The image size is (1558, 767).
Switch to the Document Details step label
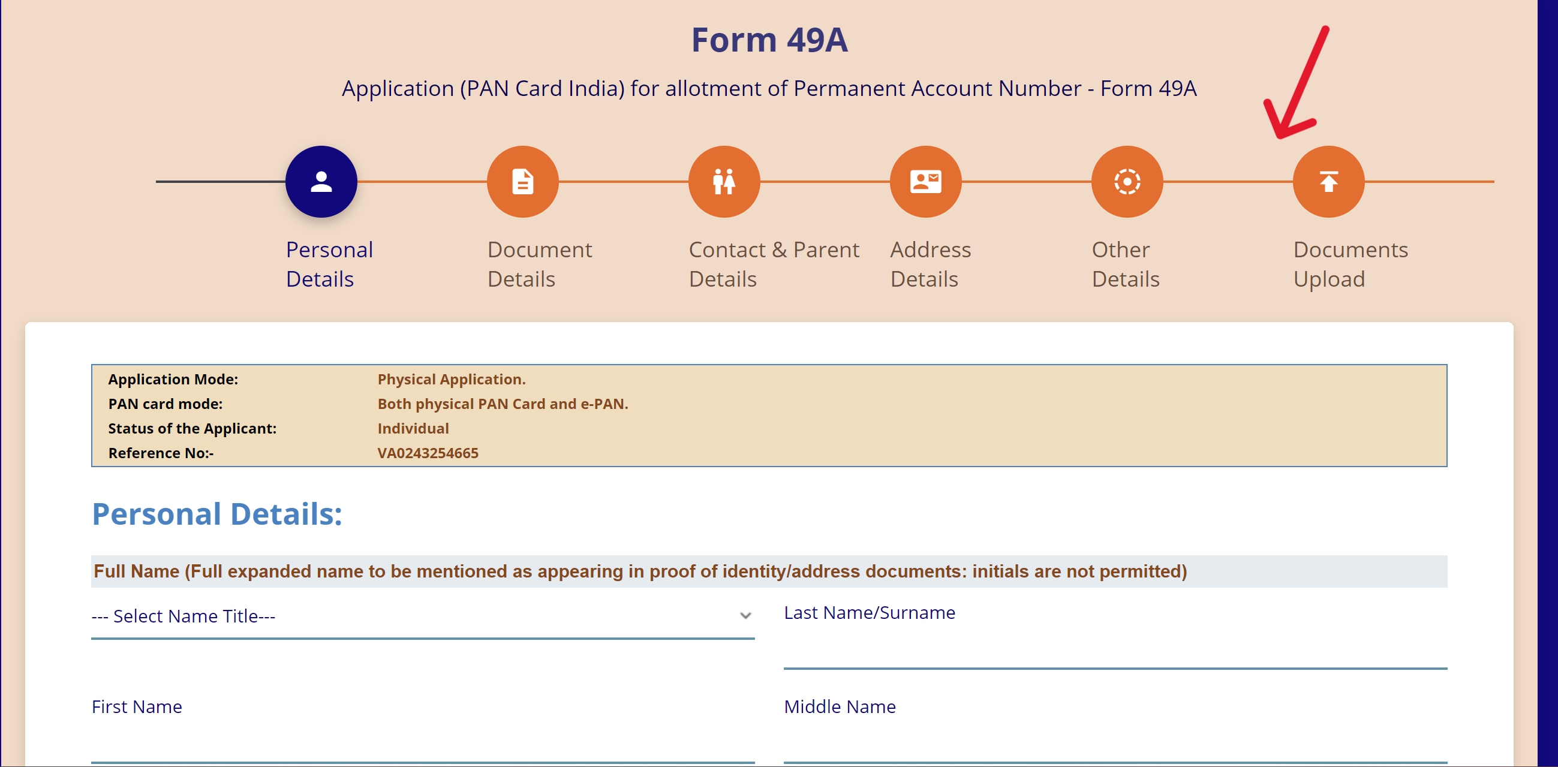[x=540, y=264]
